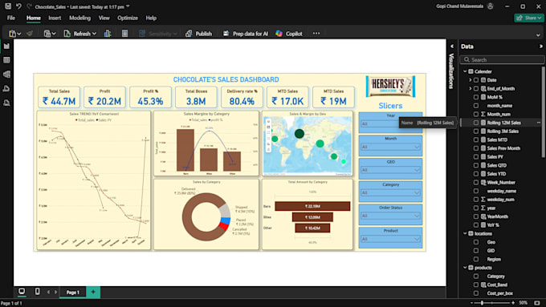
Task: Open the File menu
Action: click(x=11, y=18)
